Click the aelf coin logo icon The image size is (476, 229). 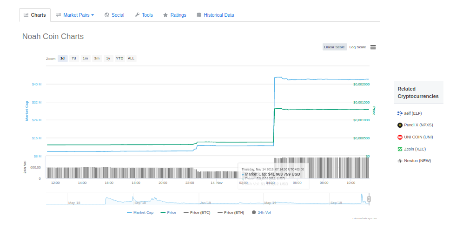[x=400, y=113]
